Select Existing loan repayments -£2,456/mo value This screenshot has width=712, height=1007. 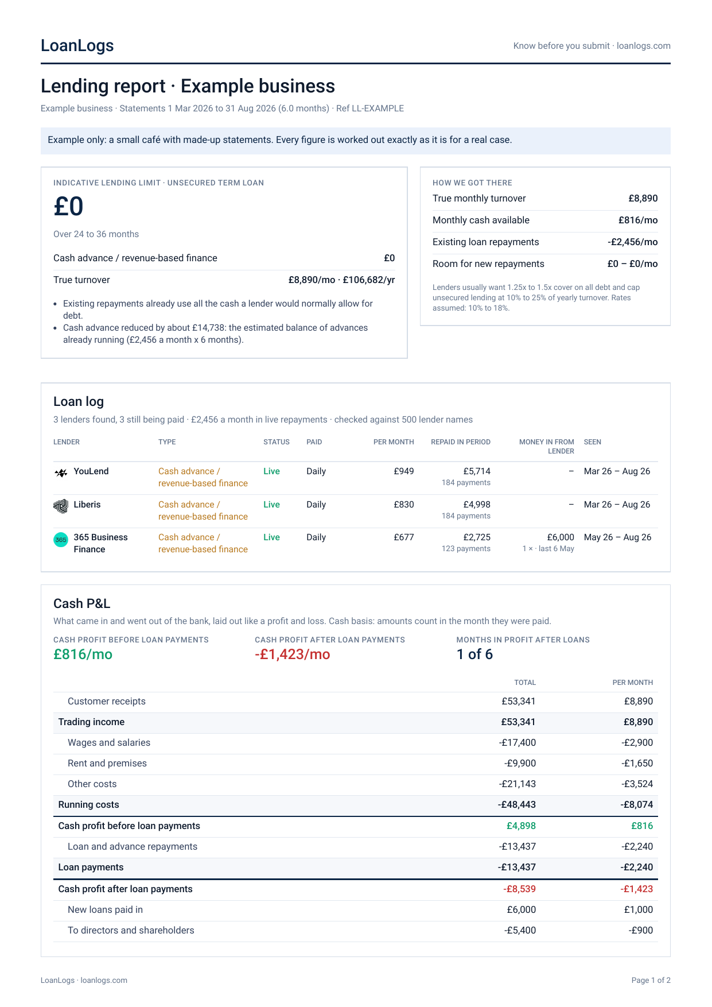(x=632, y=242)
